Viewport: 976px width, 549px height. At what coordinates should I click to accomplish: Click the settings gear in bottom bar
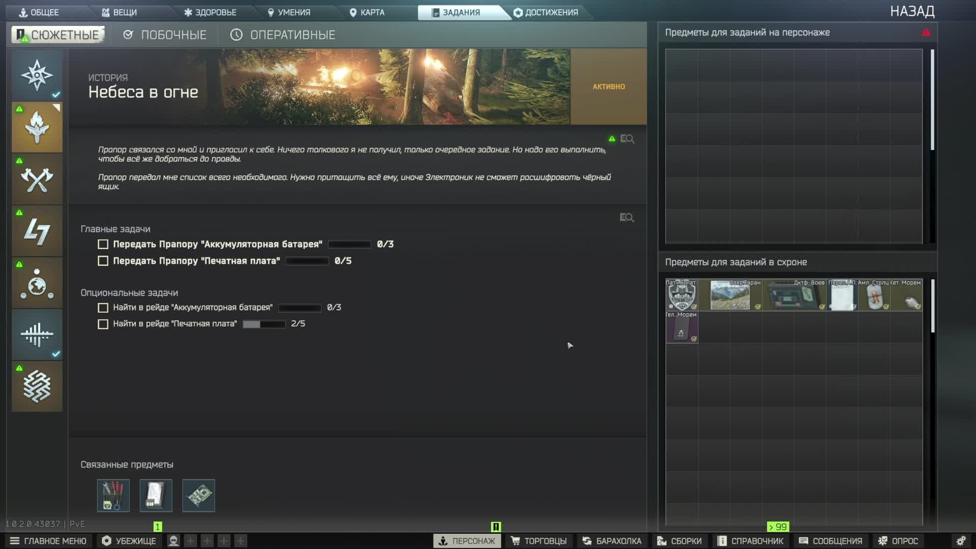(x=960, y=541)
